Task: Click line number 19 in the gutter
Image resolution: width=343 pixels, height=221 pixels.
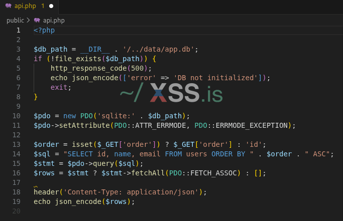Action: pyautogui.click(x=17, y=201)
